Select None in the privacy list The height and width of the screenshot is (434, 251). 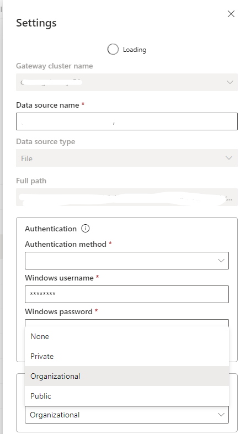[x=127, y=336]
